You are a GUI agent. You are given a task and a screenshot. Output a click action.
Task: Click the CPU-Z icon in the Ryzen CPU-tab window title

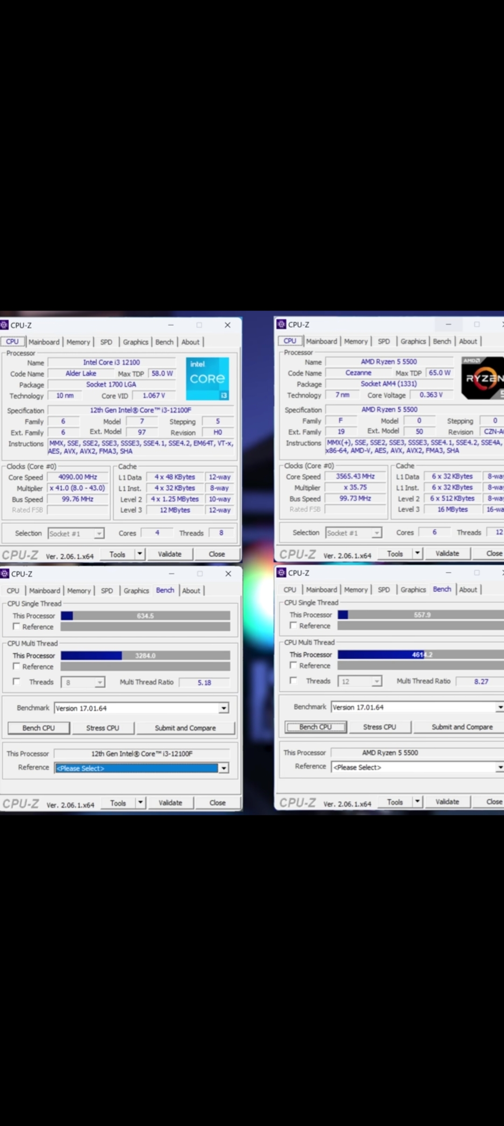[281, 324]
